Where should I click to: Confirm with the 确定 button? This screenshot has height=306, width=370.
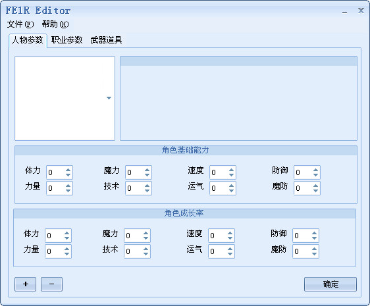click(x=330, y=284)
